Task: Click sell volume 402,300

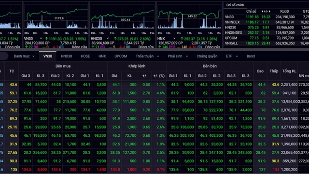Action: click(x=216, y=135)
